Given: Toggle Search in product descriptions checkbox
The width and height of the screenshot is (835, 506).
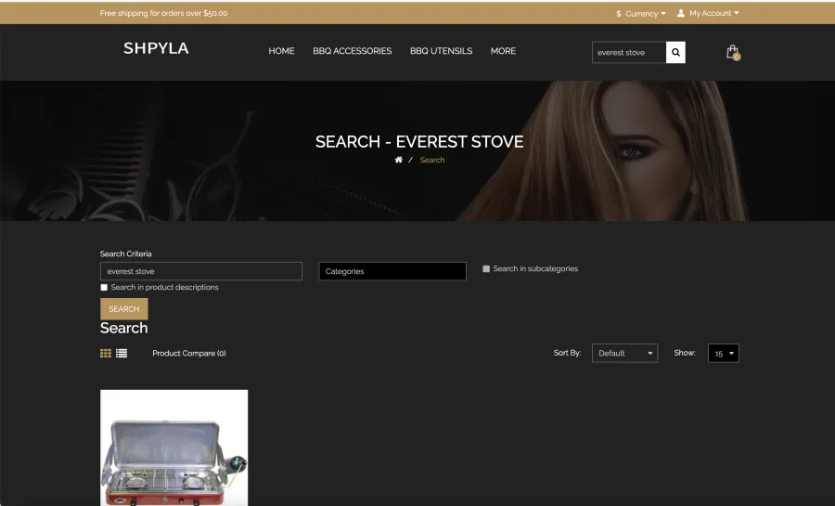Looking at the screenshot, I should tap(104, 288).
